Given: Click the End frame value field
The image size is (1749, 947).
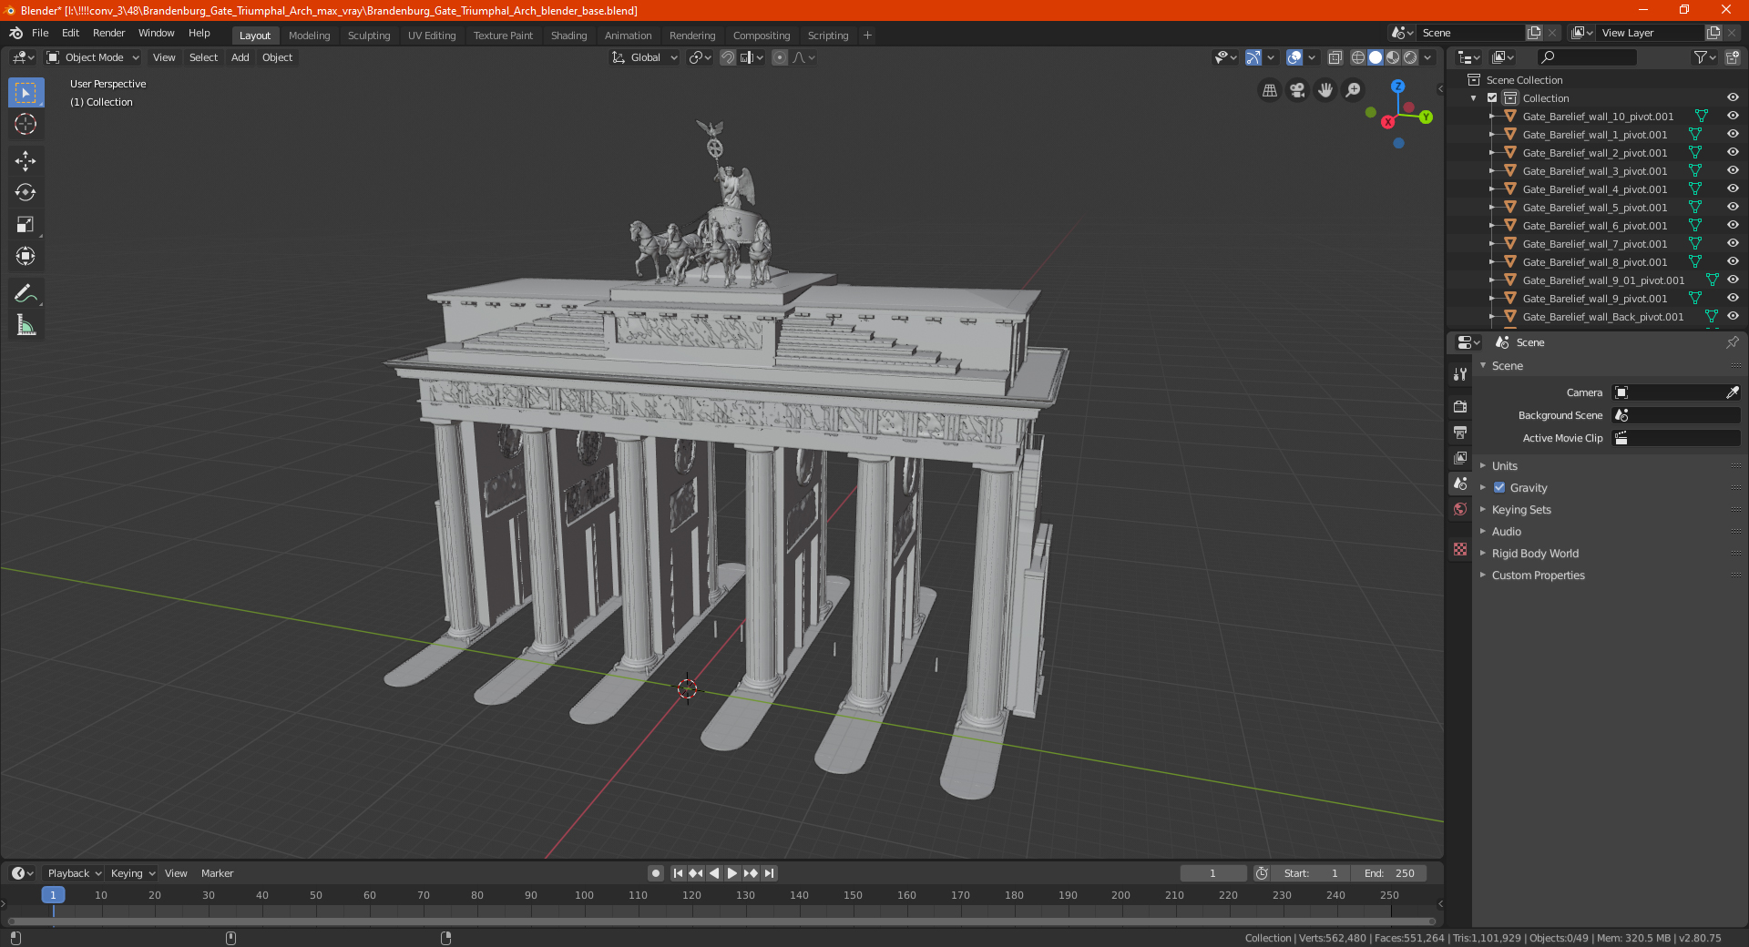Looking at the screenshot, I should (x=1388, y=873).
